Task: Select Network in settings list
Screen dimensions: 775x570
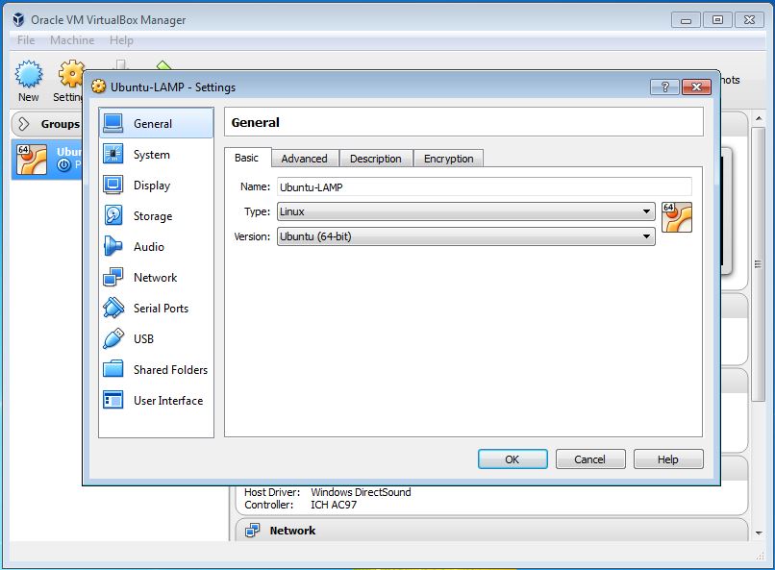Action: pyautogui.click(x=156, y=277)
